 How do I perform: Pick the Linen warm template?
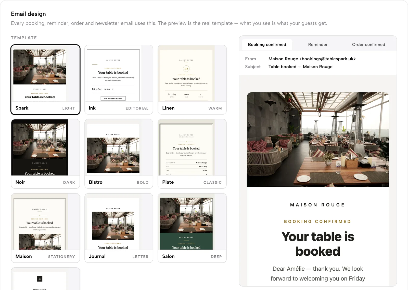point(192,80)
